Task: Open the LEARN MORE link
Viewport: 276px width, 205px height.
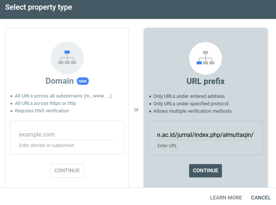Action: 226,198
